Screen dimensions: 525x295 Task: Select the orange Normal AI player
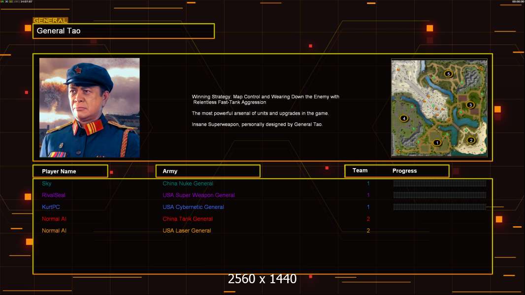click(54, 231)
